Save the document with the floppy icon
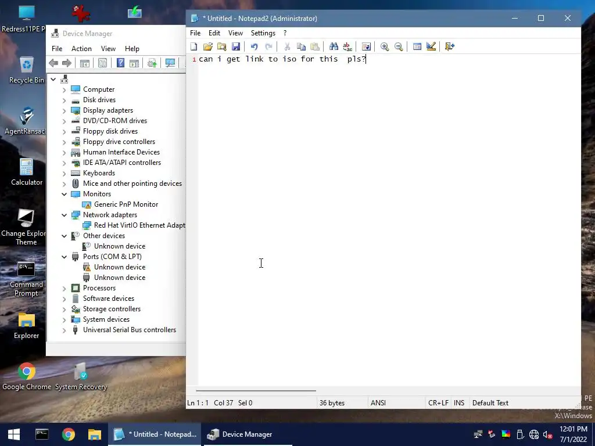The width and height of the screenshot is (595, 446). 236,46
